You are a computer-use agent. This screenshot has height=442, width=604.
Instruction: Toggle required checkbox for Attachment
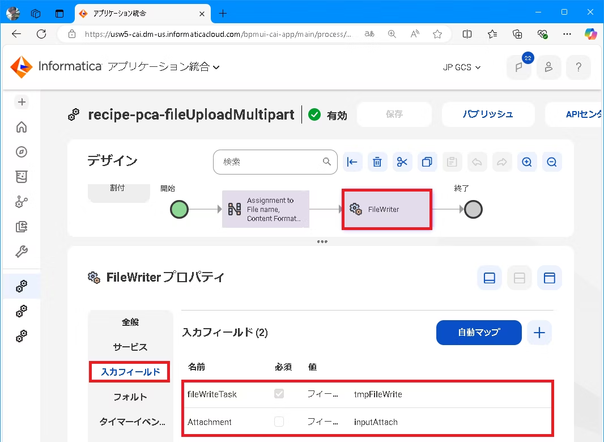279,422
